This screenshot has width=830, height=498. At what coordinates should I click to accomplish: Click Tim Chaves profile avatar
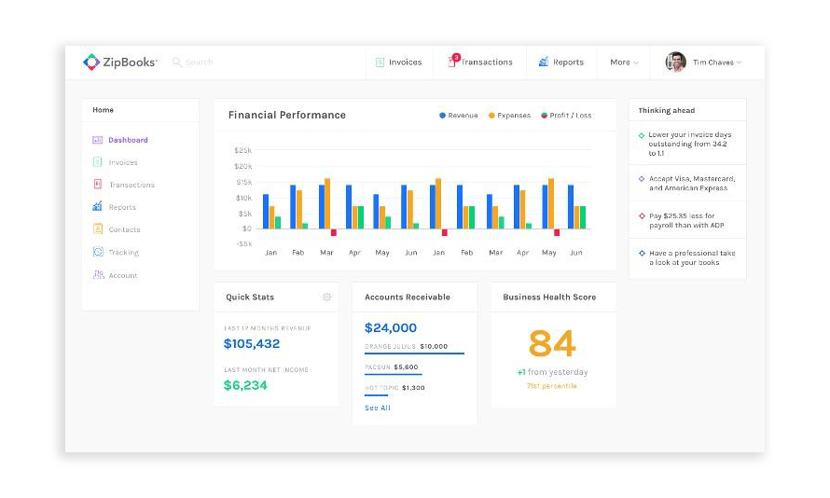[675, 62]
